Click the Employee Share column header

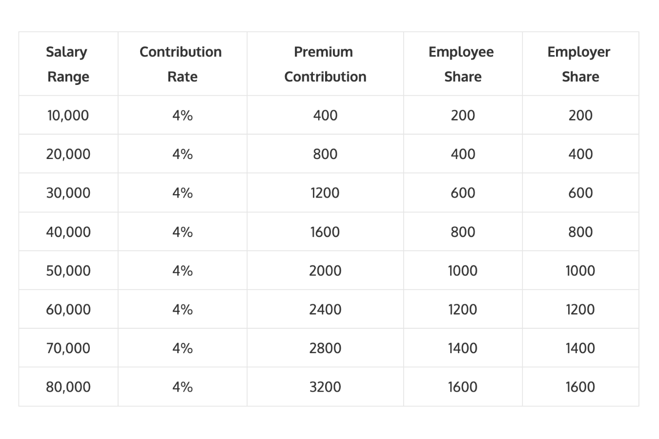(x=462, y=64)
